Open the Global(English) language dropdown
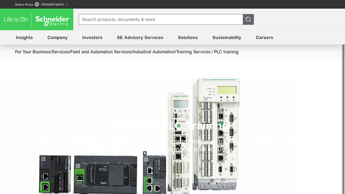This screenshot has height=194, width=345. pos(54,4)
